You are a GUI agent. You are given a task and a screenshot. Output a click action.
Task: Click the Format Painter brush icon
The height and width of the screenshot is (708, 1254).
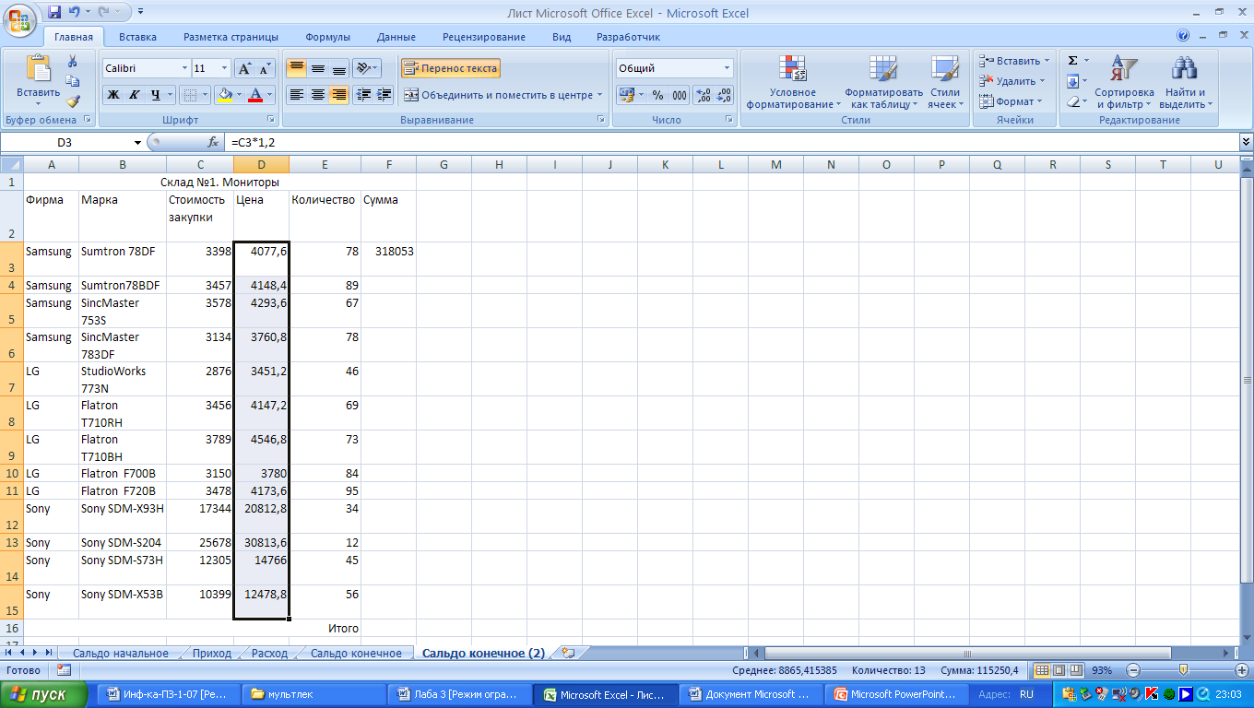tap(73, 101)
